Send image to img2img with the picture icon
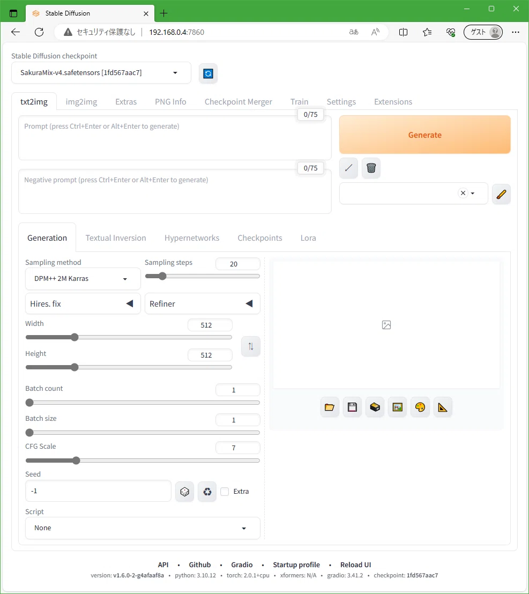The height and width of the screenshot is (594, 529). coord(397,407)
